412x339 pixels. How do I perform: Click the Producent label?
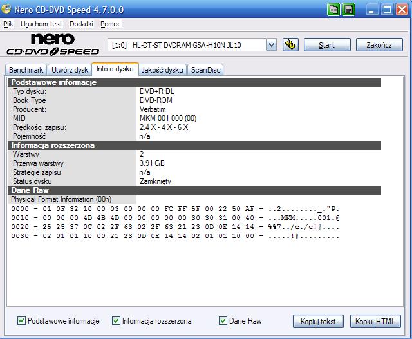[30, 109]
